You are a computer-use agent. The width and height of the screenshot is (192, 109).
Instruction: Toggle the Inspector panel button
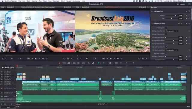pyautogui.click(x=181, y=4)
